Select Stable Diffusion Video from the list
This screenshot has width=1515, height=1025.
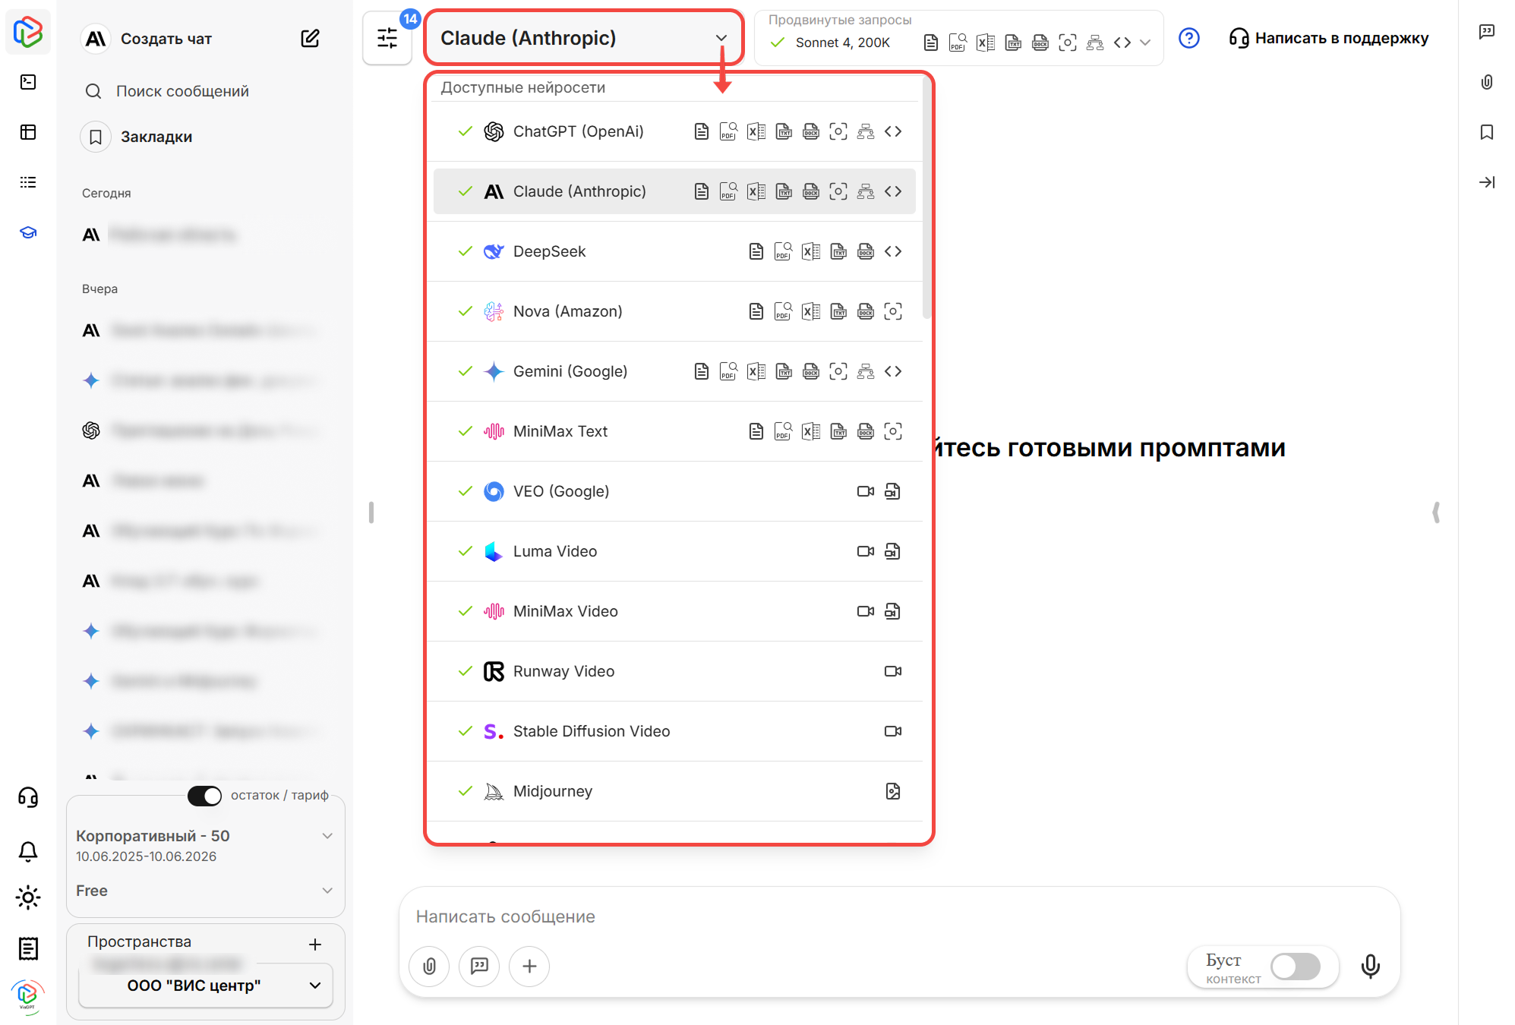click(x=674, y=731)
